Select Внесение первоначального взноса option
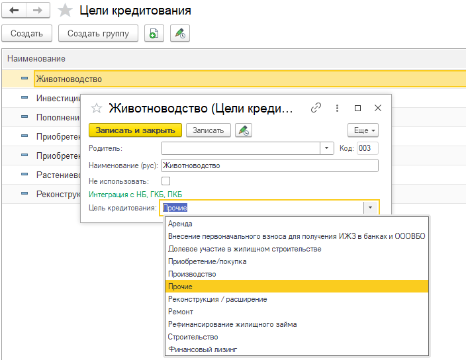Screen dimensions: 466x360 297,236
